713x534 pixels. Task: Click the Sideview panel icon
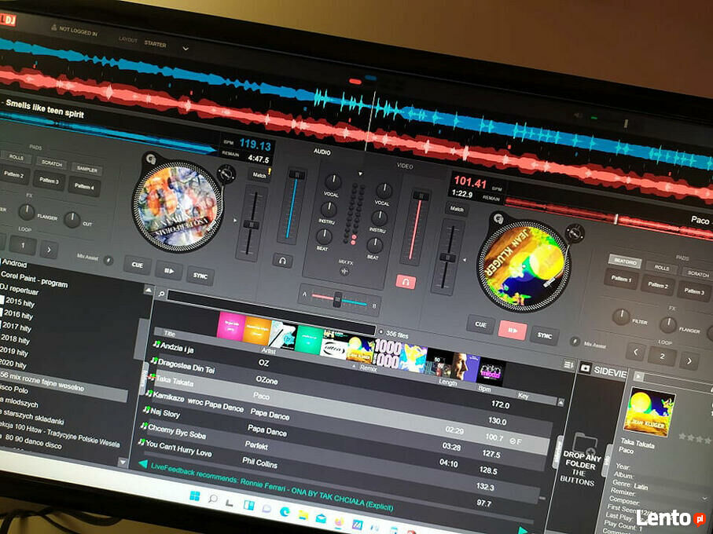(x=586, y=367)
